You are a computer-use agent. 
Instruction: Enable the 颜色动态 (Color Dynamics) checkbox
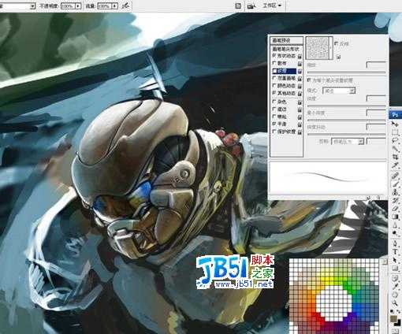274,85
